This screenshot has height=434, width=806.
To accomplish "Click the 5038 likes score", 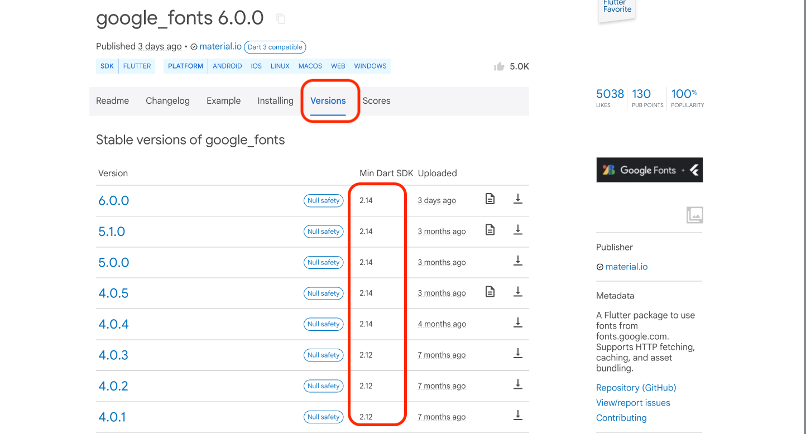I will click(610, 97).
